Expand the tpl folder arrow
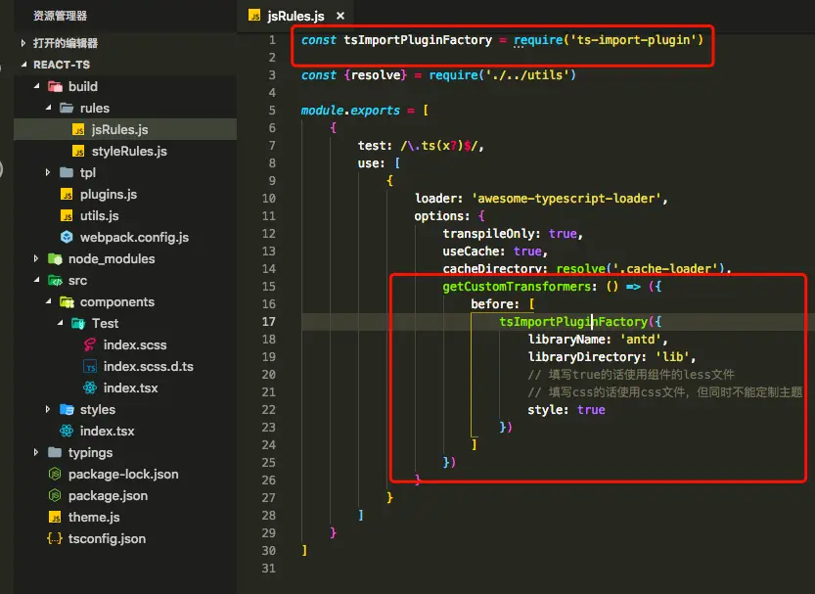Viewport: 815px width, 594px height. pyautogui.click(x=48, y=172)
